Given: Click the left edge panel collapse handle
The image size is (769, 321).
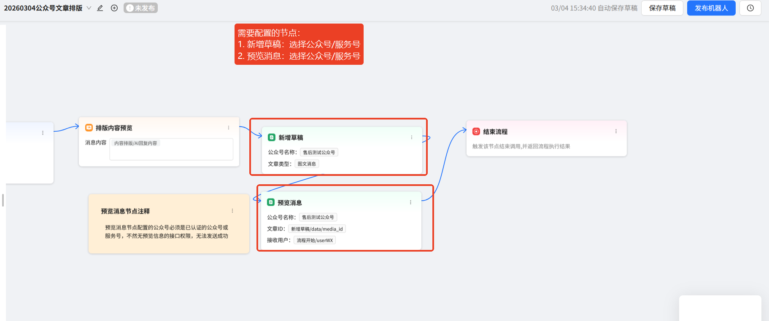Looking at the screenshot, I should pyautogui.click(x=3, y=200).
